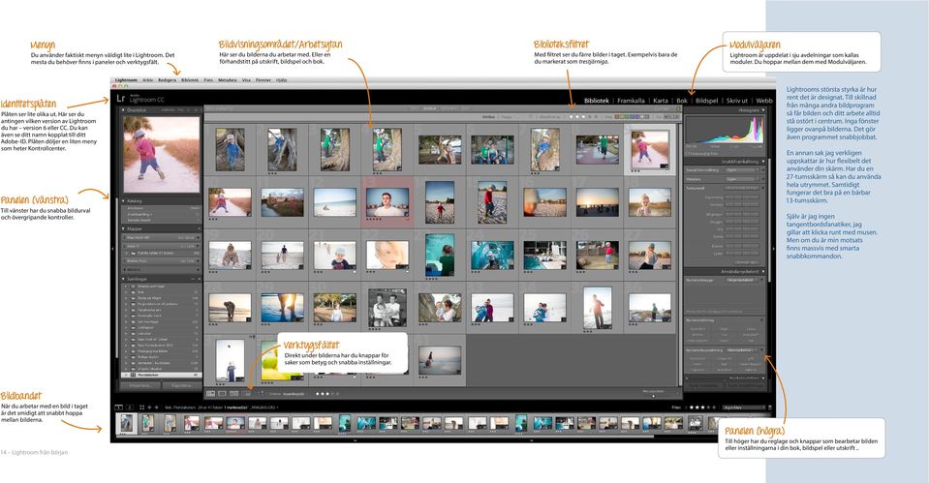Hide left panel using edge arrow

coord(112,249)
